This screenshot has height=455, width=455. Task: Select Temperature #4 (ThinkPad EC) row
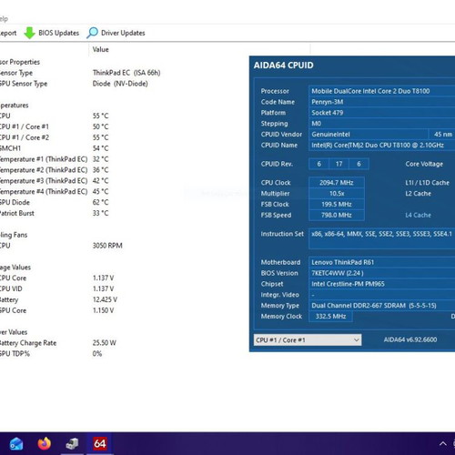[x=55, y=192]
